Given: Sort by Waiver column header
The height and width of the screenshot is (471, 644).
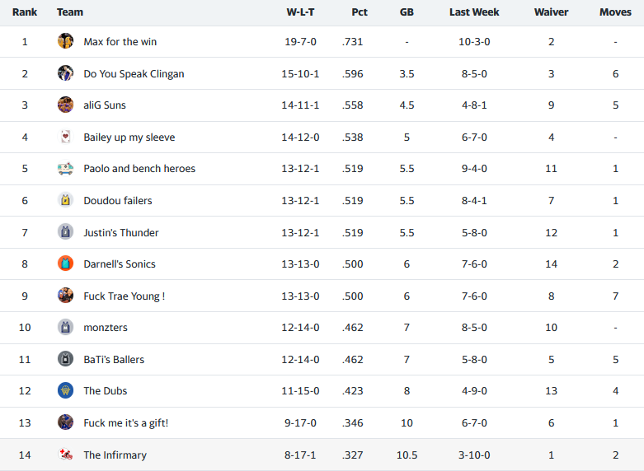Looking at the screenshot, I should click(551, 12).
